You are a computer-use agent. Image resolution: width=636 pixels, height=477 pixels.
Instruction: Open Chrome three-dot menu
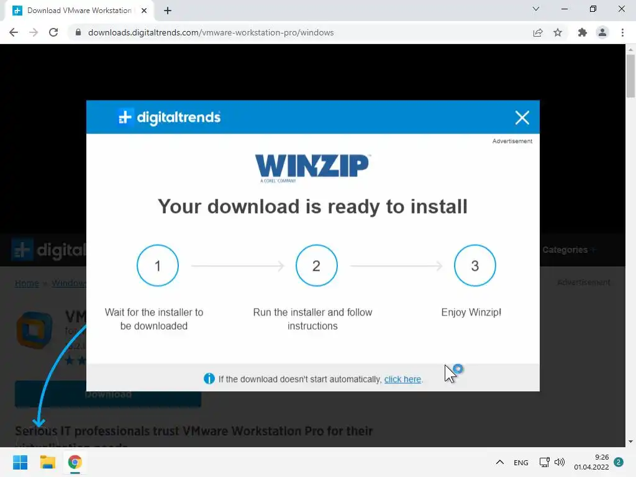pos(622,32)
